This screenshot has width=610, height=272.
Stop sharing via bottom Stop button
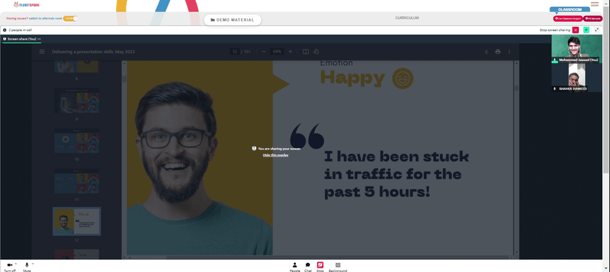point(320,267)
